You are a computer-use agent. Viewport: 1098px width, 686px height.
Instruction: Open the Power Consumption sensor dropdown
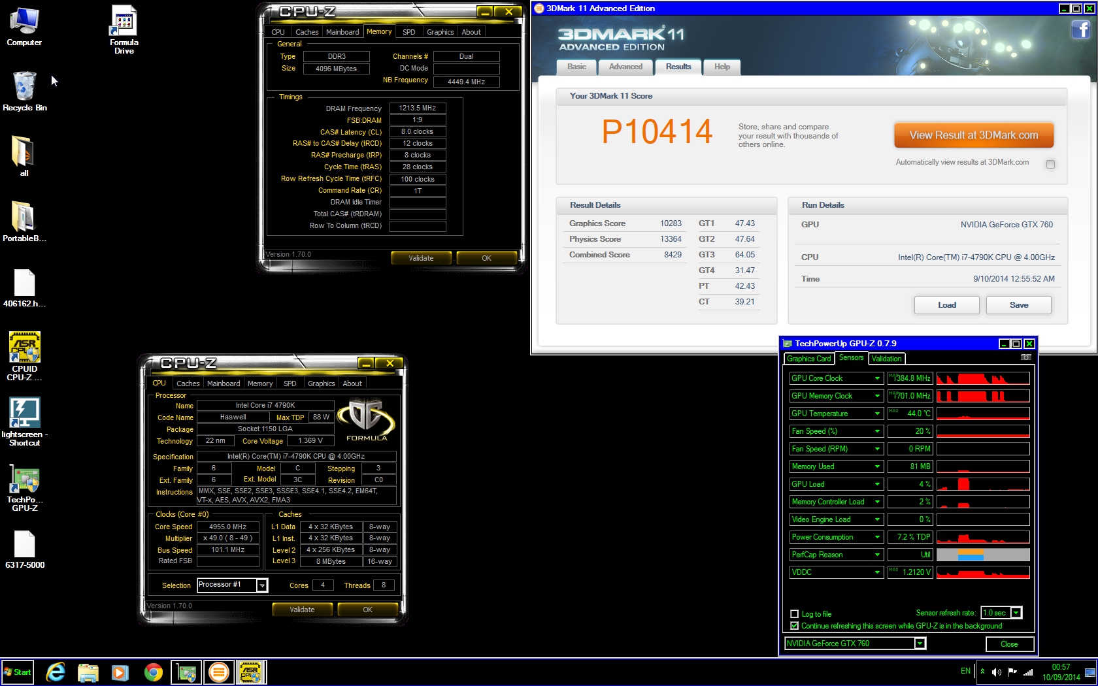tap(877, 537)
